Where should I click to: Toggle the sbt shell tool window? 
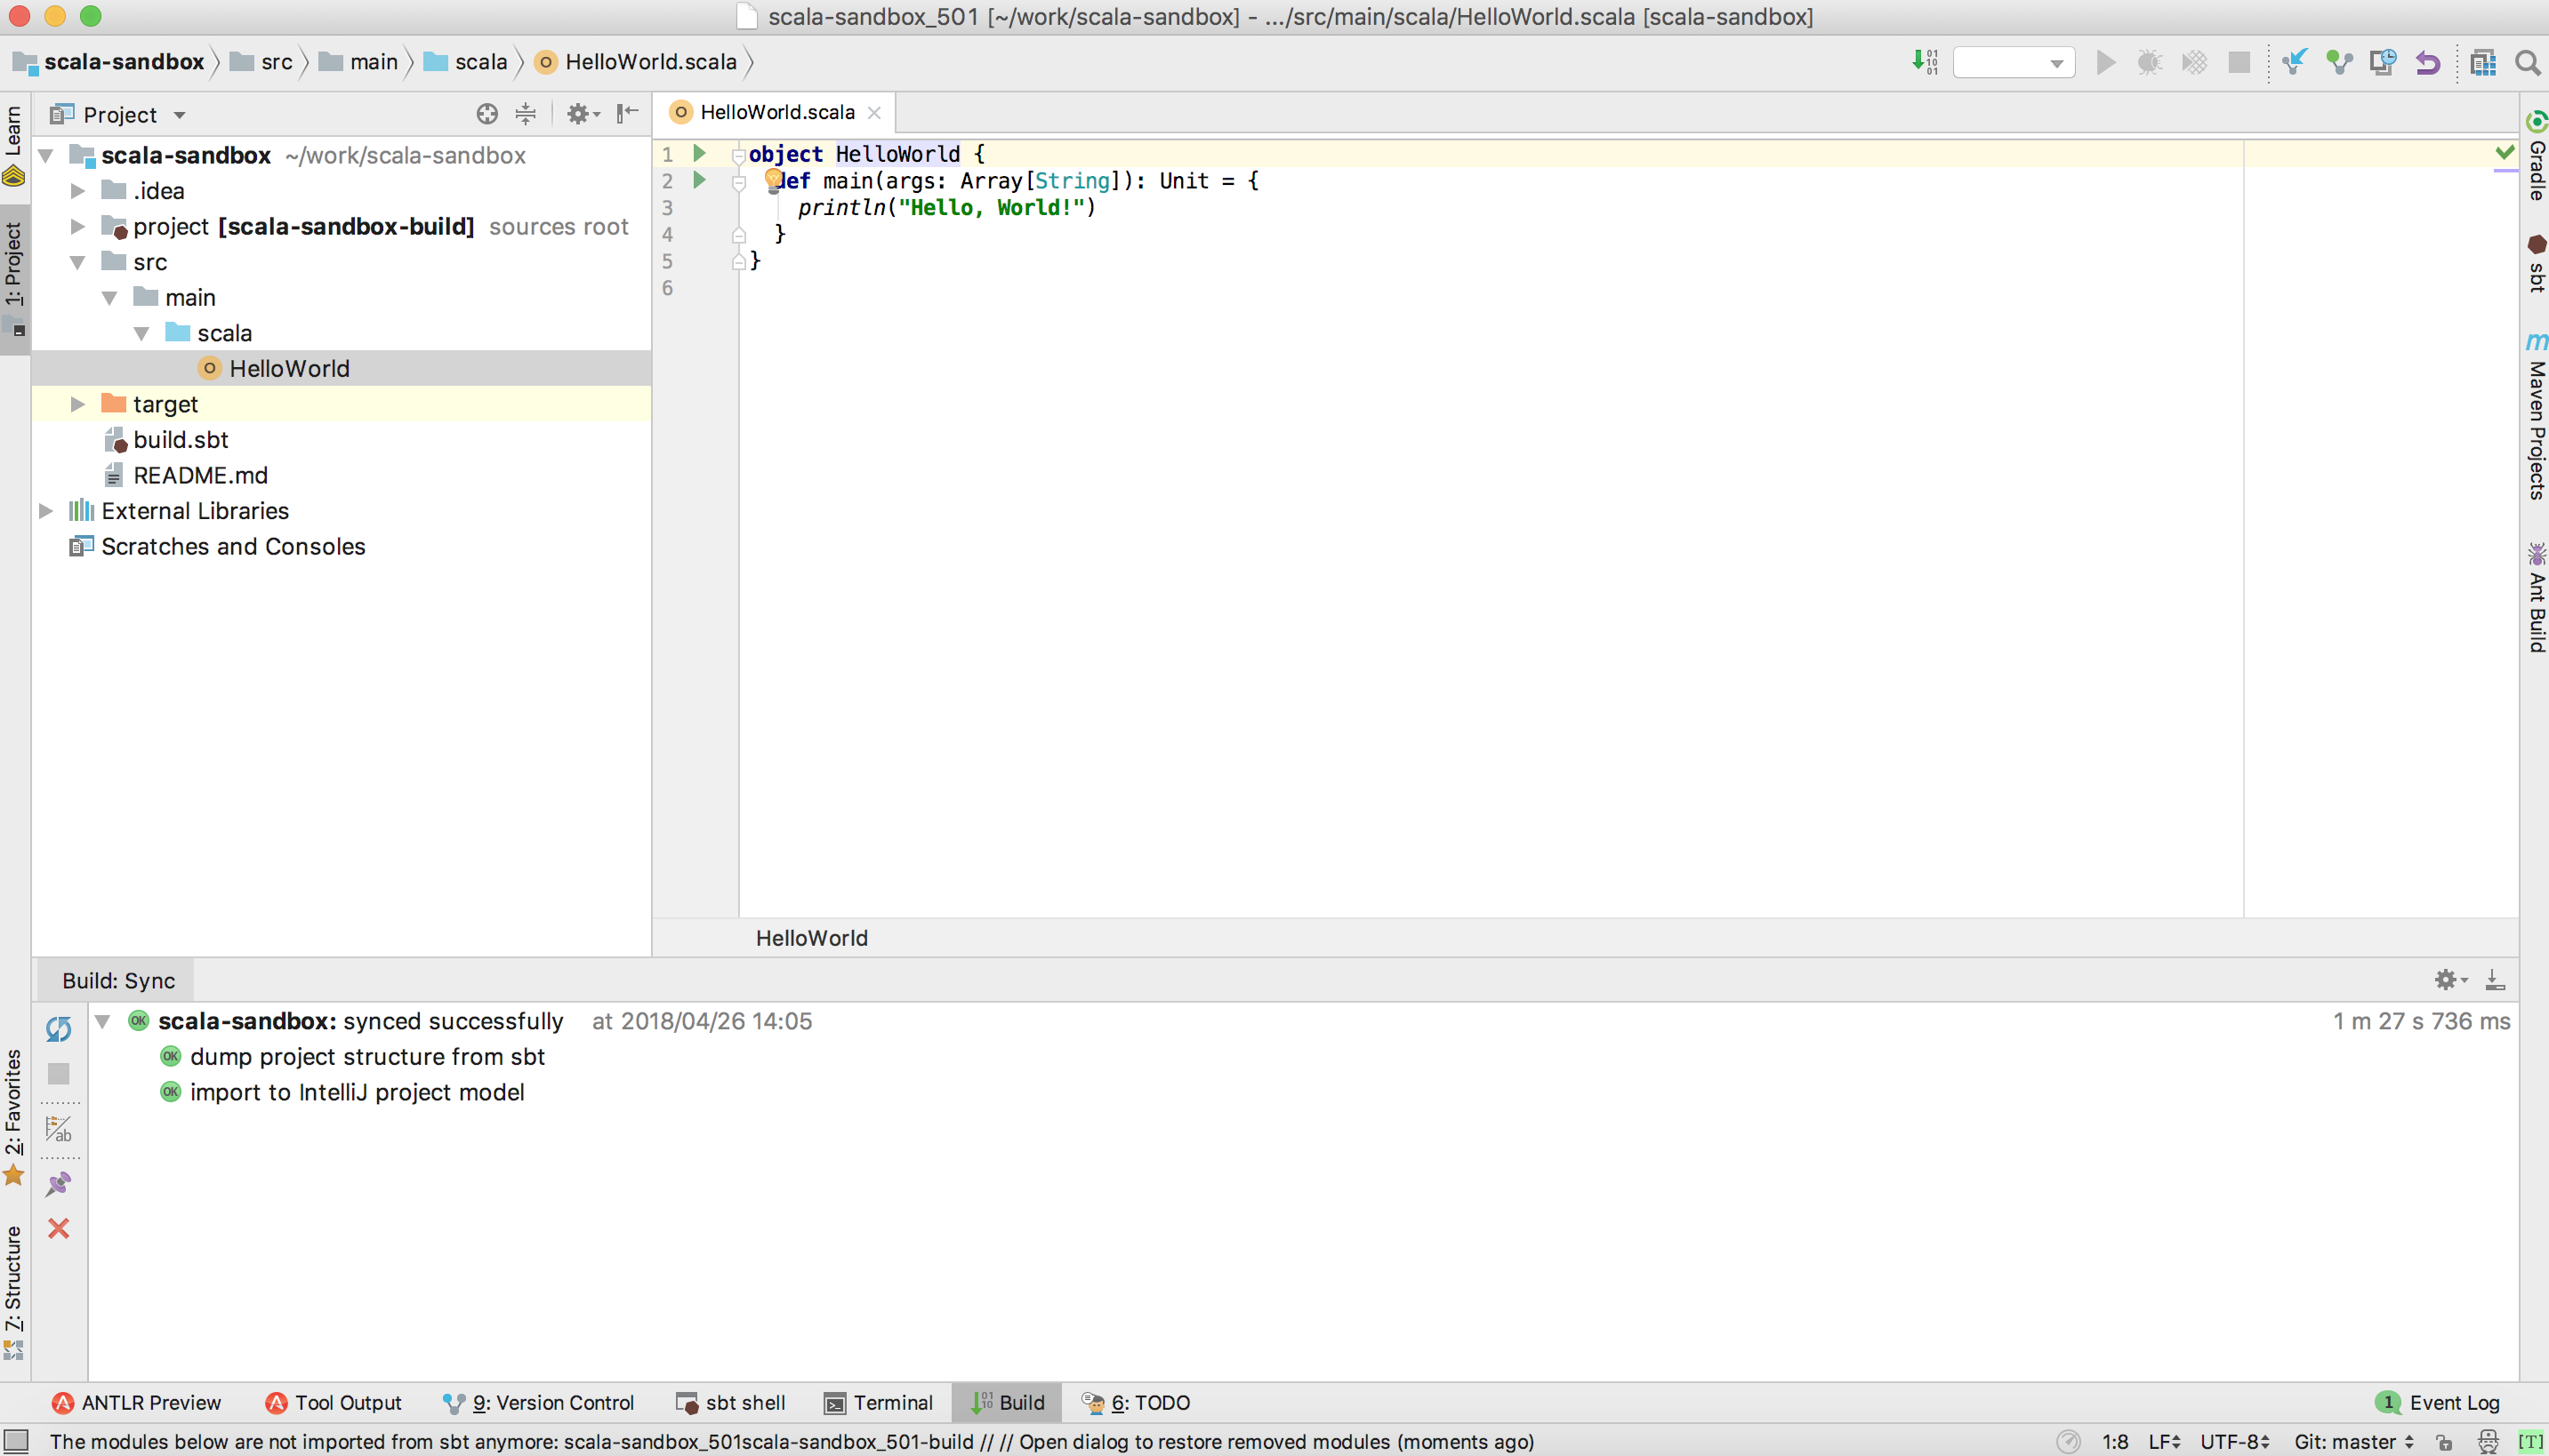tap(731, 1402)
